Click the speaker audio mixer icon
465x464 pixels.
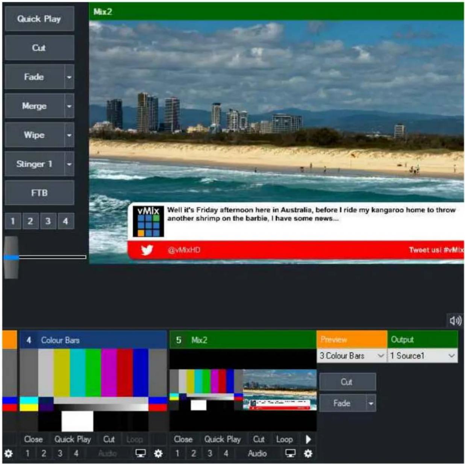(x=455, y=321)
